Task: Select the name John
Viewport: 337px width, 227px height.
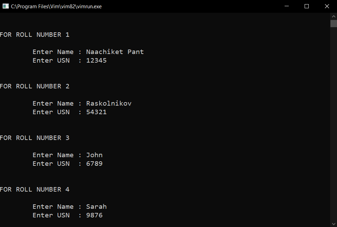Action: point(94,155)
